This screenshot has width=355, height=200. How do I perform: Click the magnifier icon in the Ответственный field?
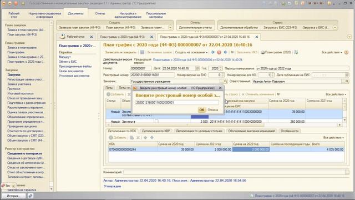347,82
